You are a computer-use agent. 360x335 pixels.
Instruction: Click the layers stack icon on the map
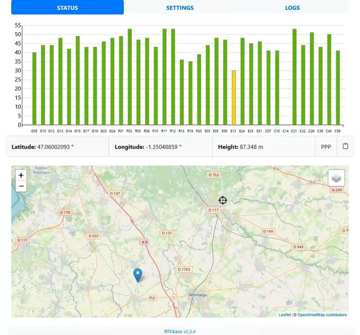click(x=337, y=178)
